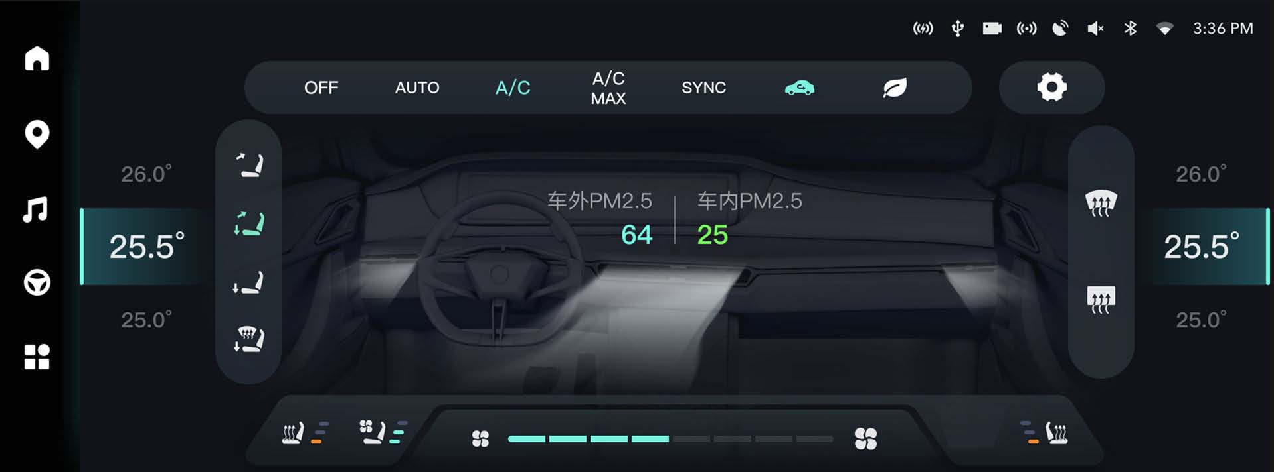Image resolution: width=1274 pixels, height=472 pixels.
Task: Select feet-only airflow mode
Action: click(249, 282)
